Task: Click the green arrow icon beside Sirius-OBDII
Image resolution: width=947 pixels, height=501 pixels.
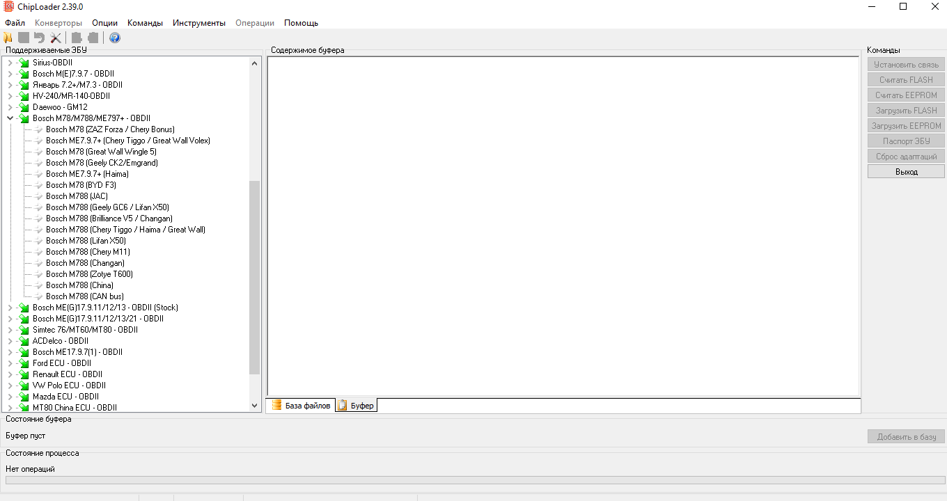Action: point(24,63)
